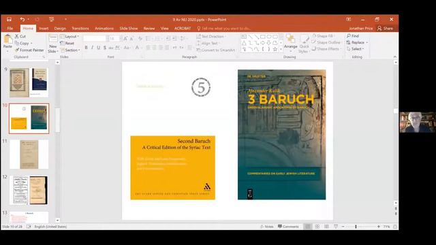436x245 pixels.
Task: Open the Select dropdown
Action: pyautogui.click(x=356, y=49)
